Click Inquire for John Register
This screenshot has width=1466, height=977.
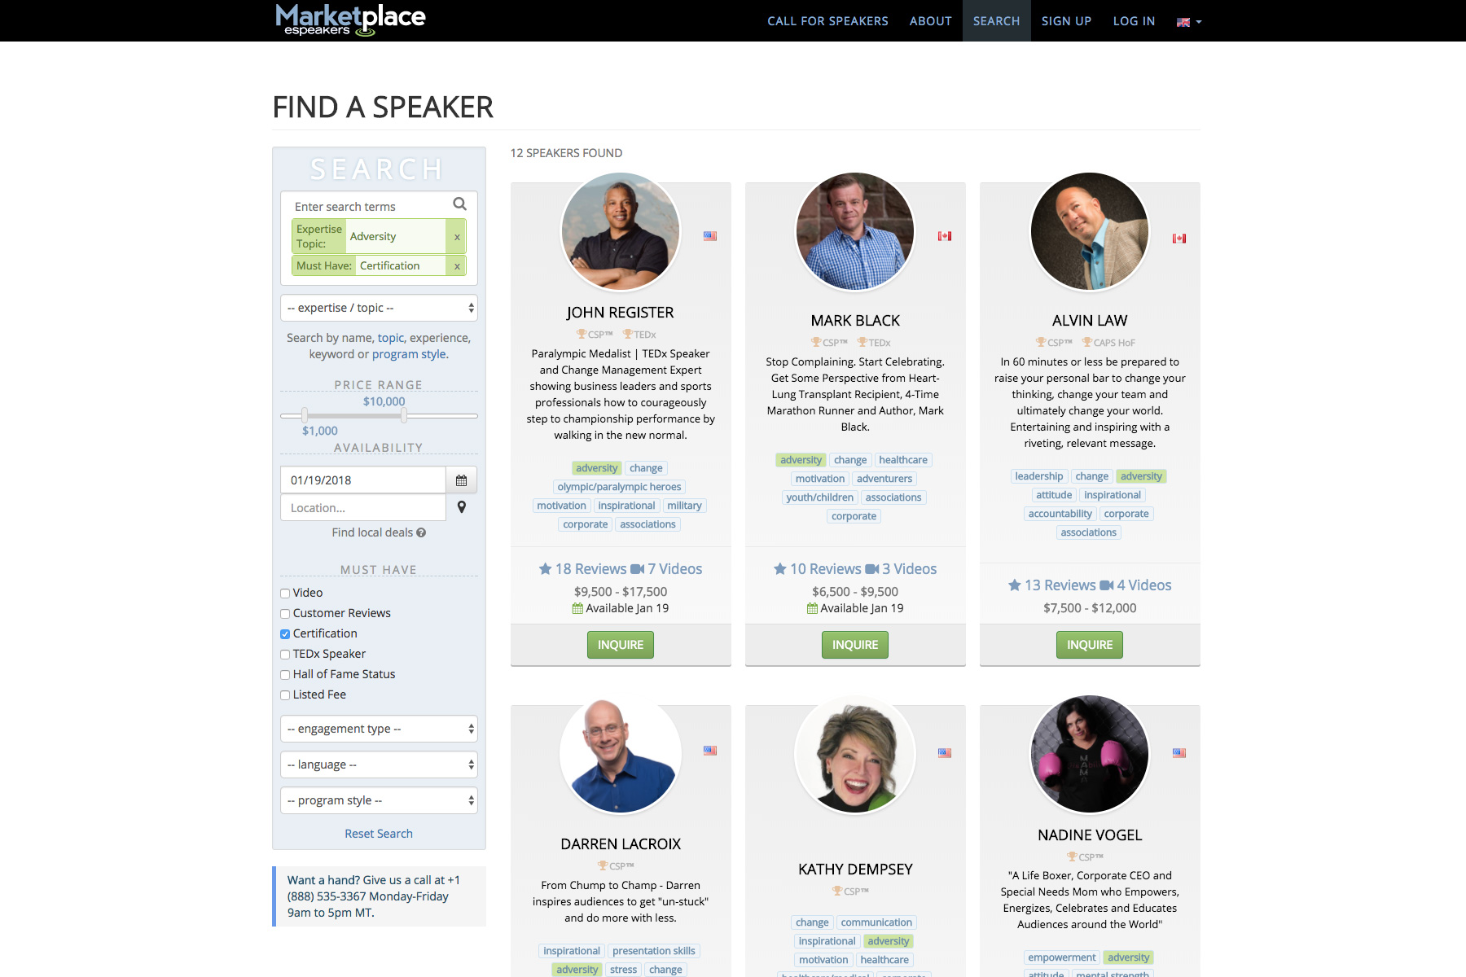pos(621,645)
